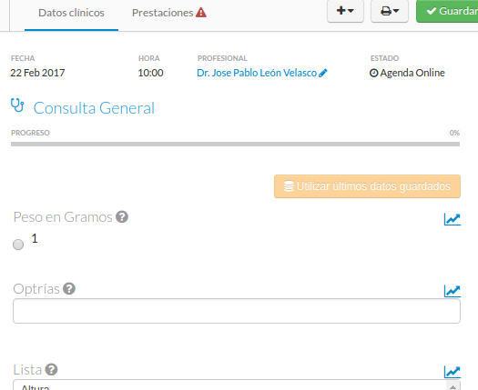
Task: Open the Optrías trend chart icon
Action: pyautogui.click(x=453, y=291)
